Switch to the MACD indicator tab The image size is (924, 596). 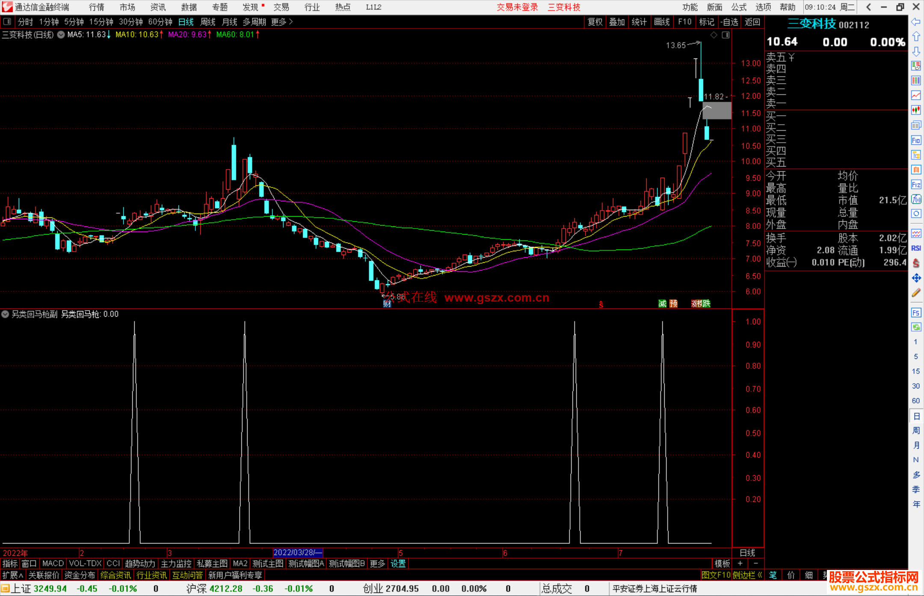(x=53, y=564)
